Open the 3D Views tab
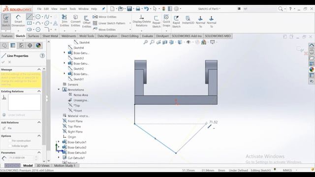The width and height of the screenshot is (315, 177). coord(43,166)
